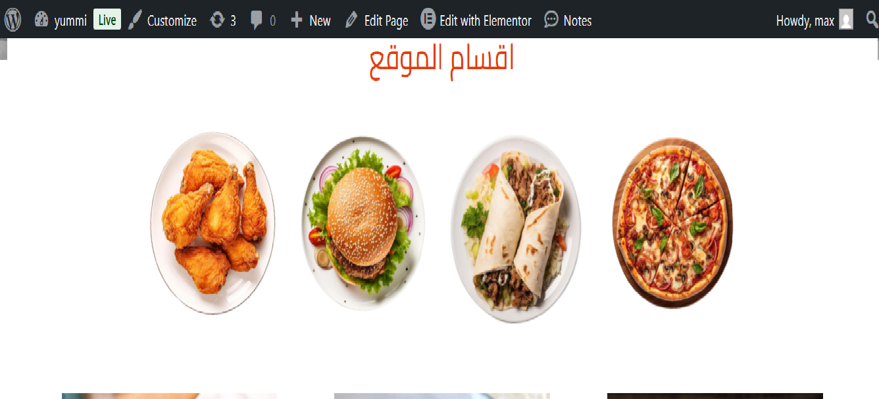Select the burger category image
Screen dimensions: 879x399
click(x=363, y=224)
